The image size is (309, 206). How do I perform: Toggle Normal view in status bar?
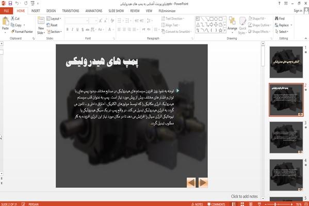(234, 204)
